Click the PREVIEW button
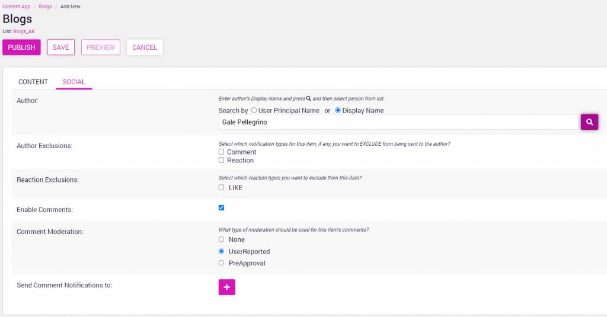This screenshot has height=317, width=607. tap(101, 47)
